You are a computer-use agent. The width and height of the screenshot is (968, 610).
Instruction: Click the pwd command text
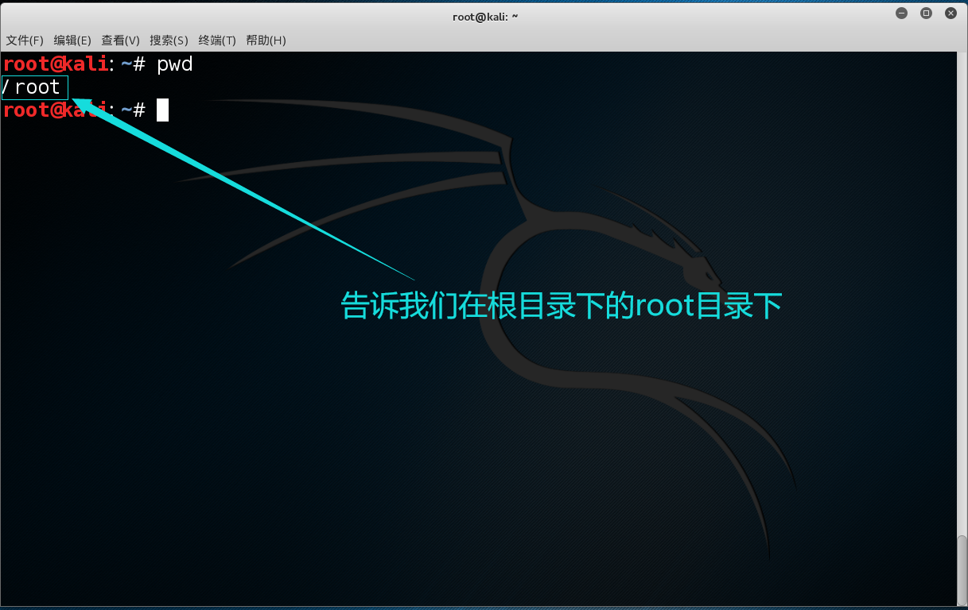(x=174, y=64)
